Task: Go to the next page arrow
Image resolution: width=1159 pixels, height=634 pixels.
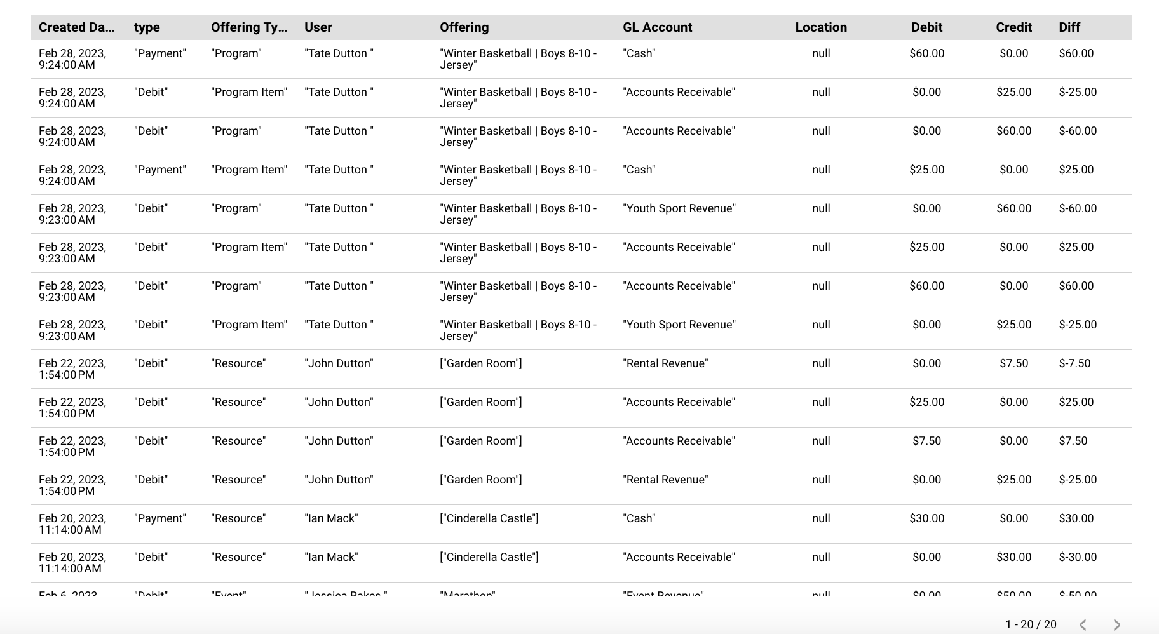Action: click(x=1116, y=625)
